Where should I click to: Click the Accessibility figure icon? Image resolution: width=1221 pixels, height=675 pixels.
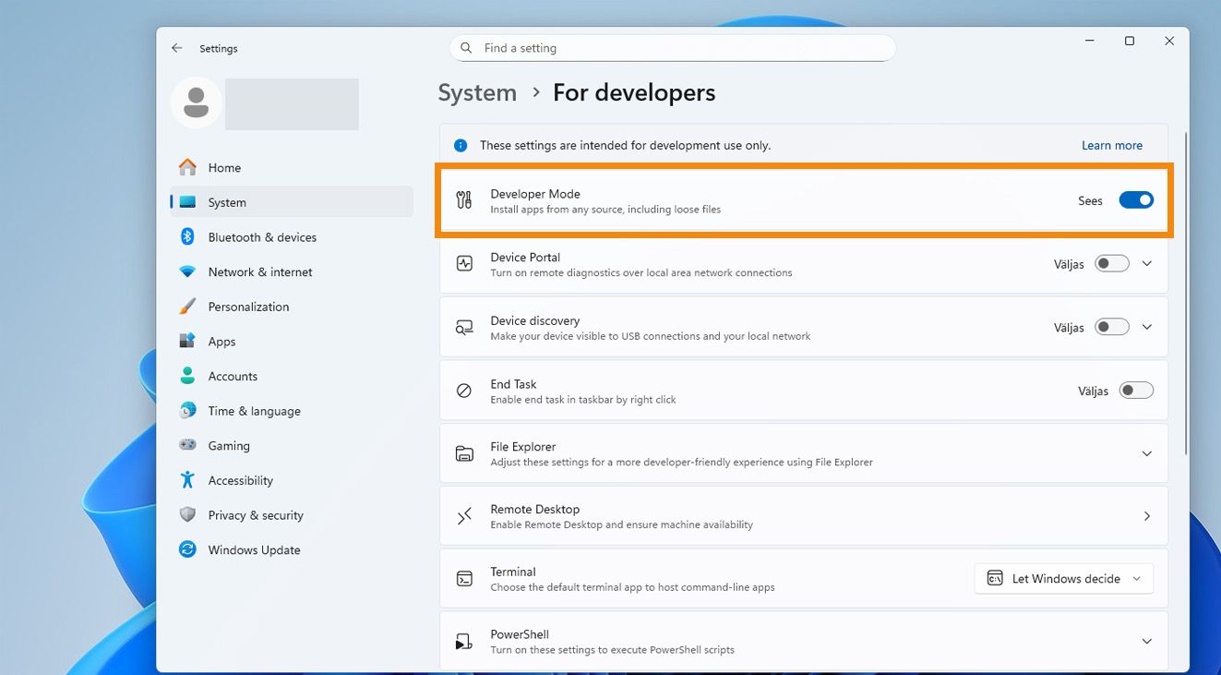pos(187,480)
